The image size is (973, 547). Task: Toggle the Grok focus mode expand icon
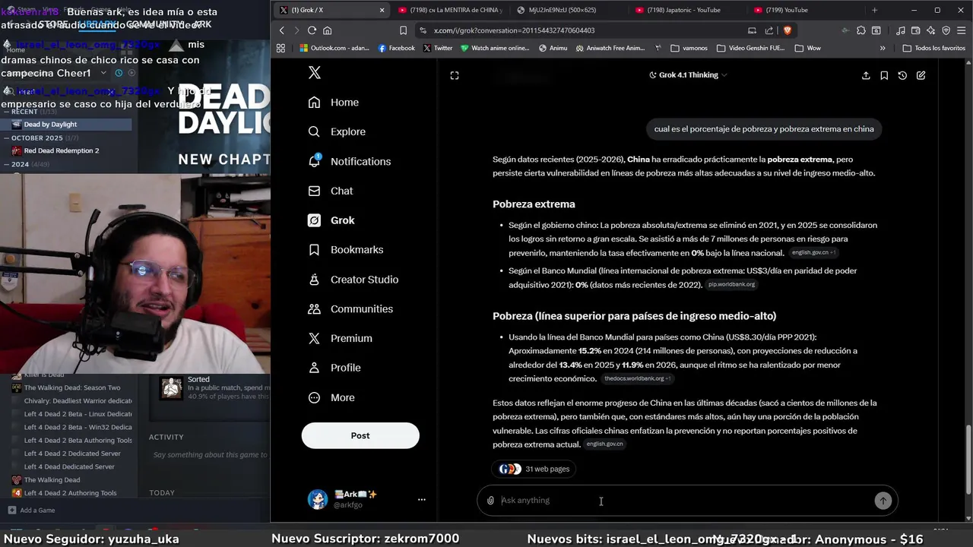pos(455,75)
